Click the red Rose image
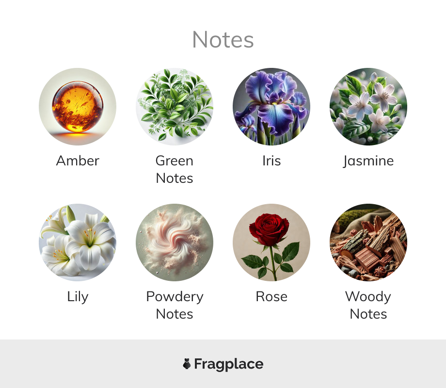The width and height of the screenshot is (446, 388). [x=271, y=242]
